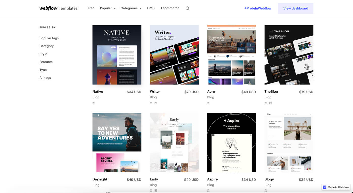
Task: Open the #MadeInWebflow link
Action: pos(258,8)
